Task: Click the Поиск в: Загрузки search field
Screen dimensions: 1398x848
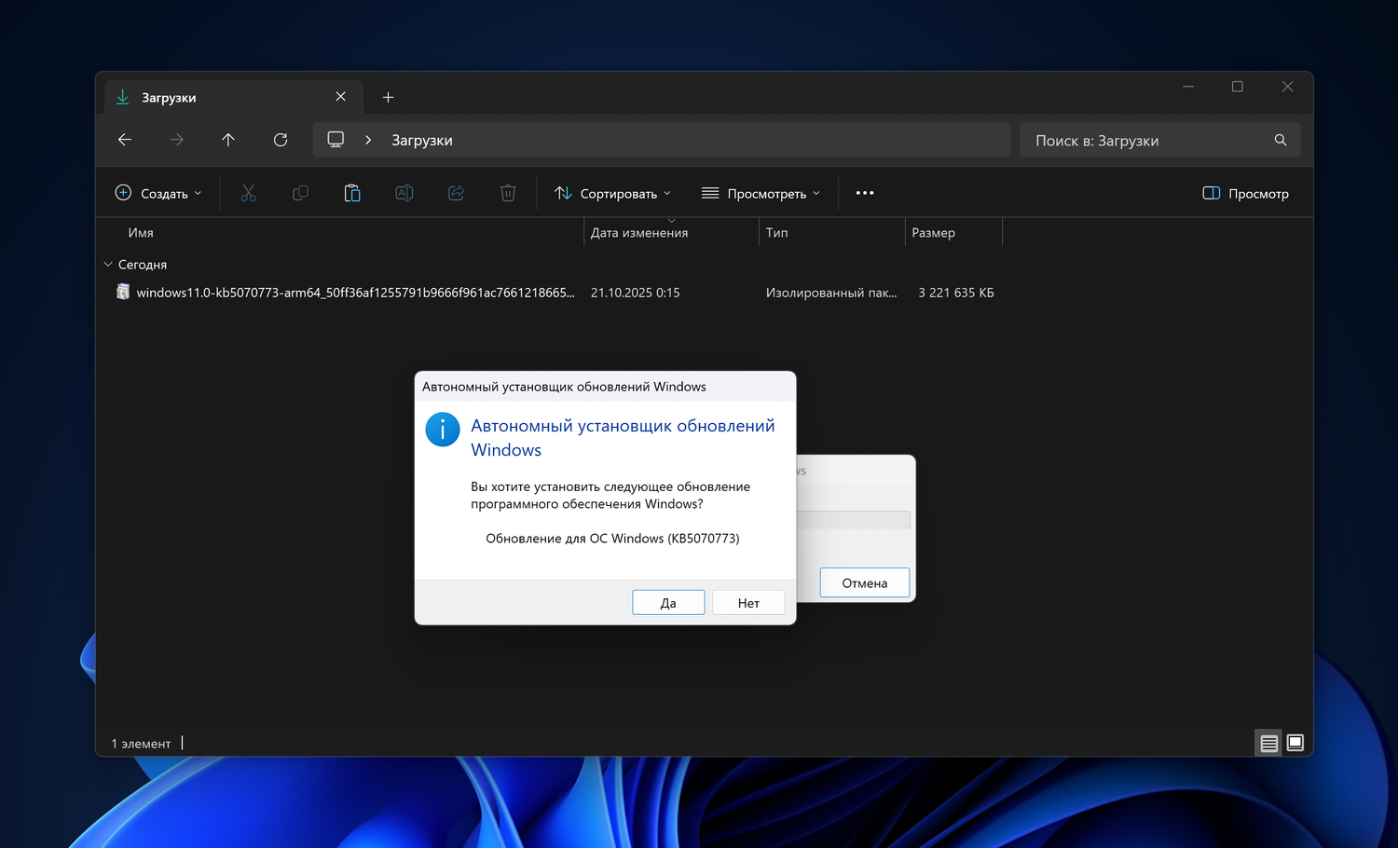Action: (1146, 140)
